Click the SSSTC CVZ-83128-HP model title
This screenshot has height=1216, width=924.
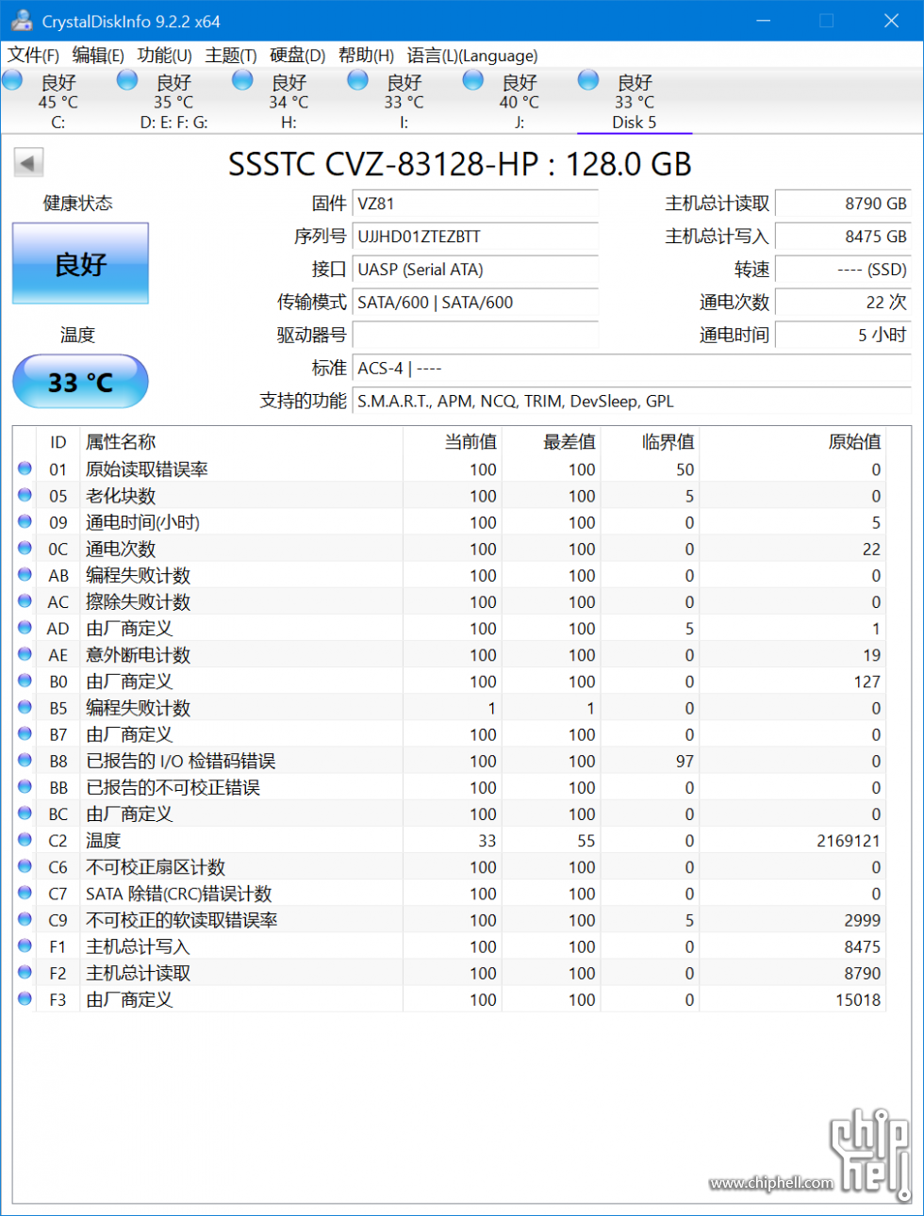pyautogui.click(x=460, y=164)
